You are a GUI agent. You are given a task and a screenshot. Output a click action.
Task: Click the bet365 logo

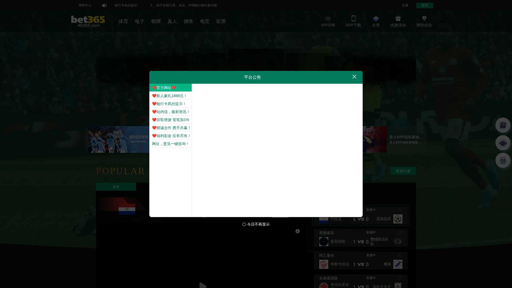pos(88,21)
